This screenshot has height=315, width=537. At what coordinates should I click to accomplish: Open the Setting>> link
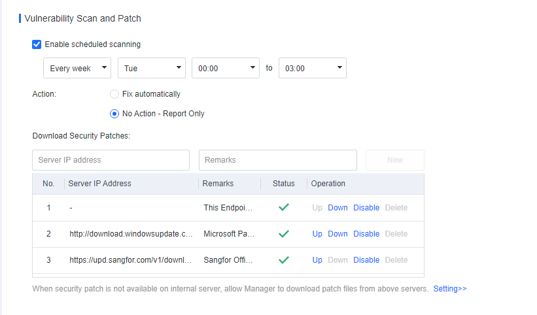[450, 288]
